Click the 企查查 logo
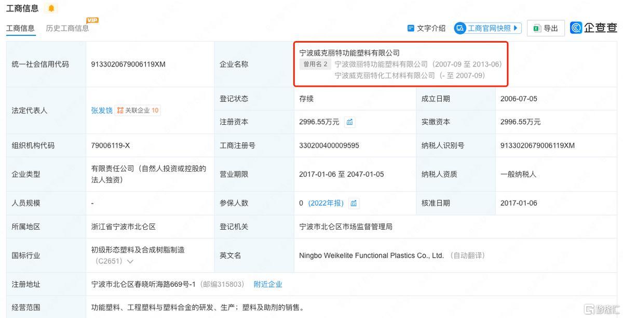 click(x=593, y=28)
